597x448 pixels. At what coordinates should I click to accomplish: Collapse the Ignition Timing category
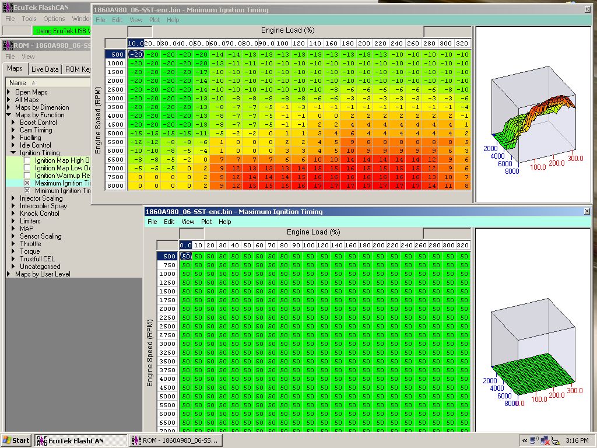pyautogui.click(x=13, y=153)
